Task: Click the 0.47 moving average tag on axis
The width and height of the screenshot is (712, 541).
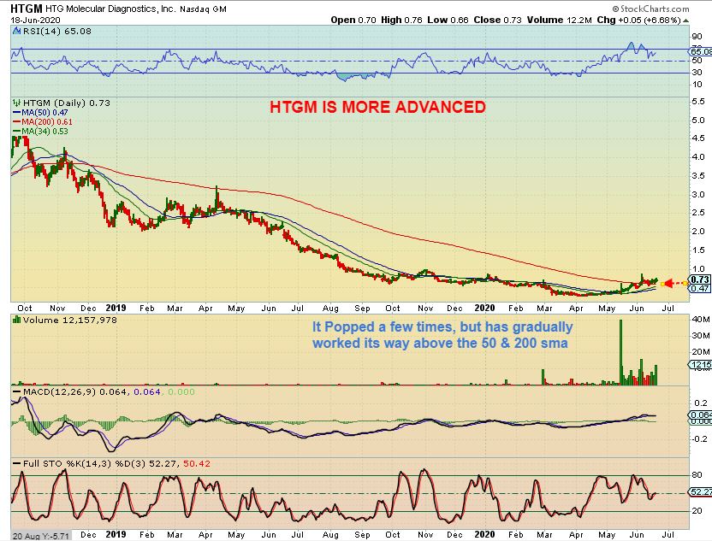Action: pyautogui.click(x=700, y=288)
